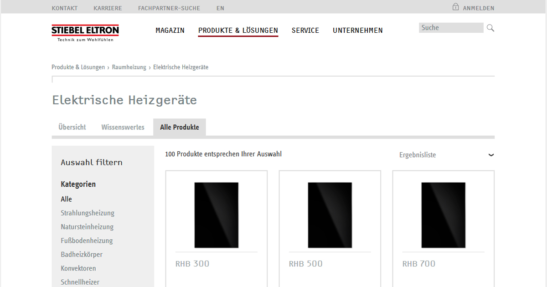Viewport: 547px width, 287px height.
Task: Switch to the Wissenswertes tab
Action: coord(123,127)
